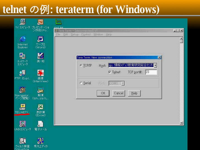Open the Hidemaru editor shortcut icon

point(40,141)
